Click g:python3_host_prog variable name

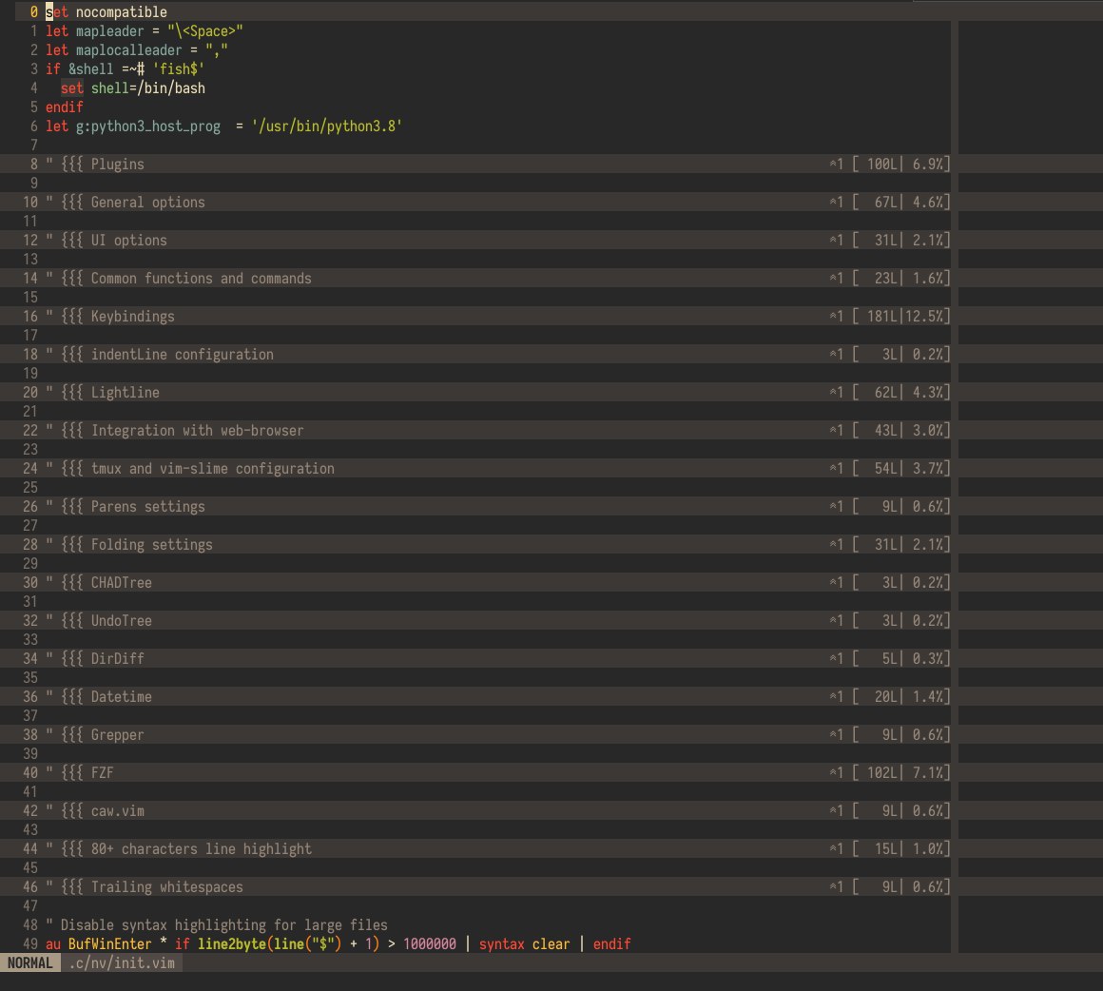tap(147, 126)
